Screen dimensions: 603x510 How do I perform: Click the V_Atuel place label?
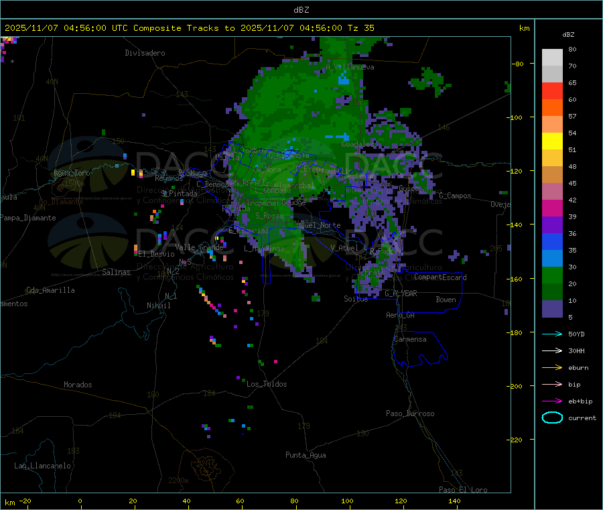(344, 248)
